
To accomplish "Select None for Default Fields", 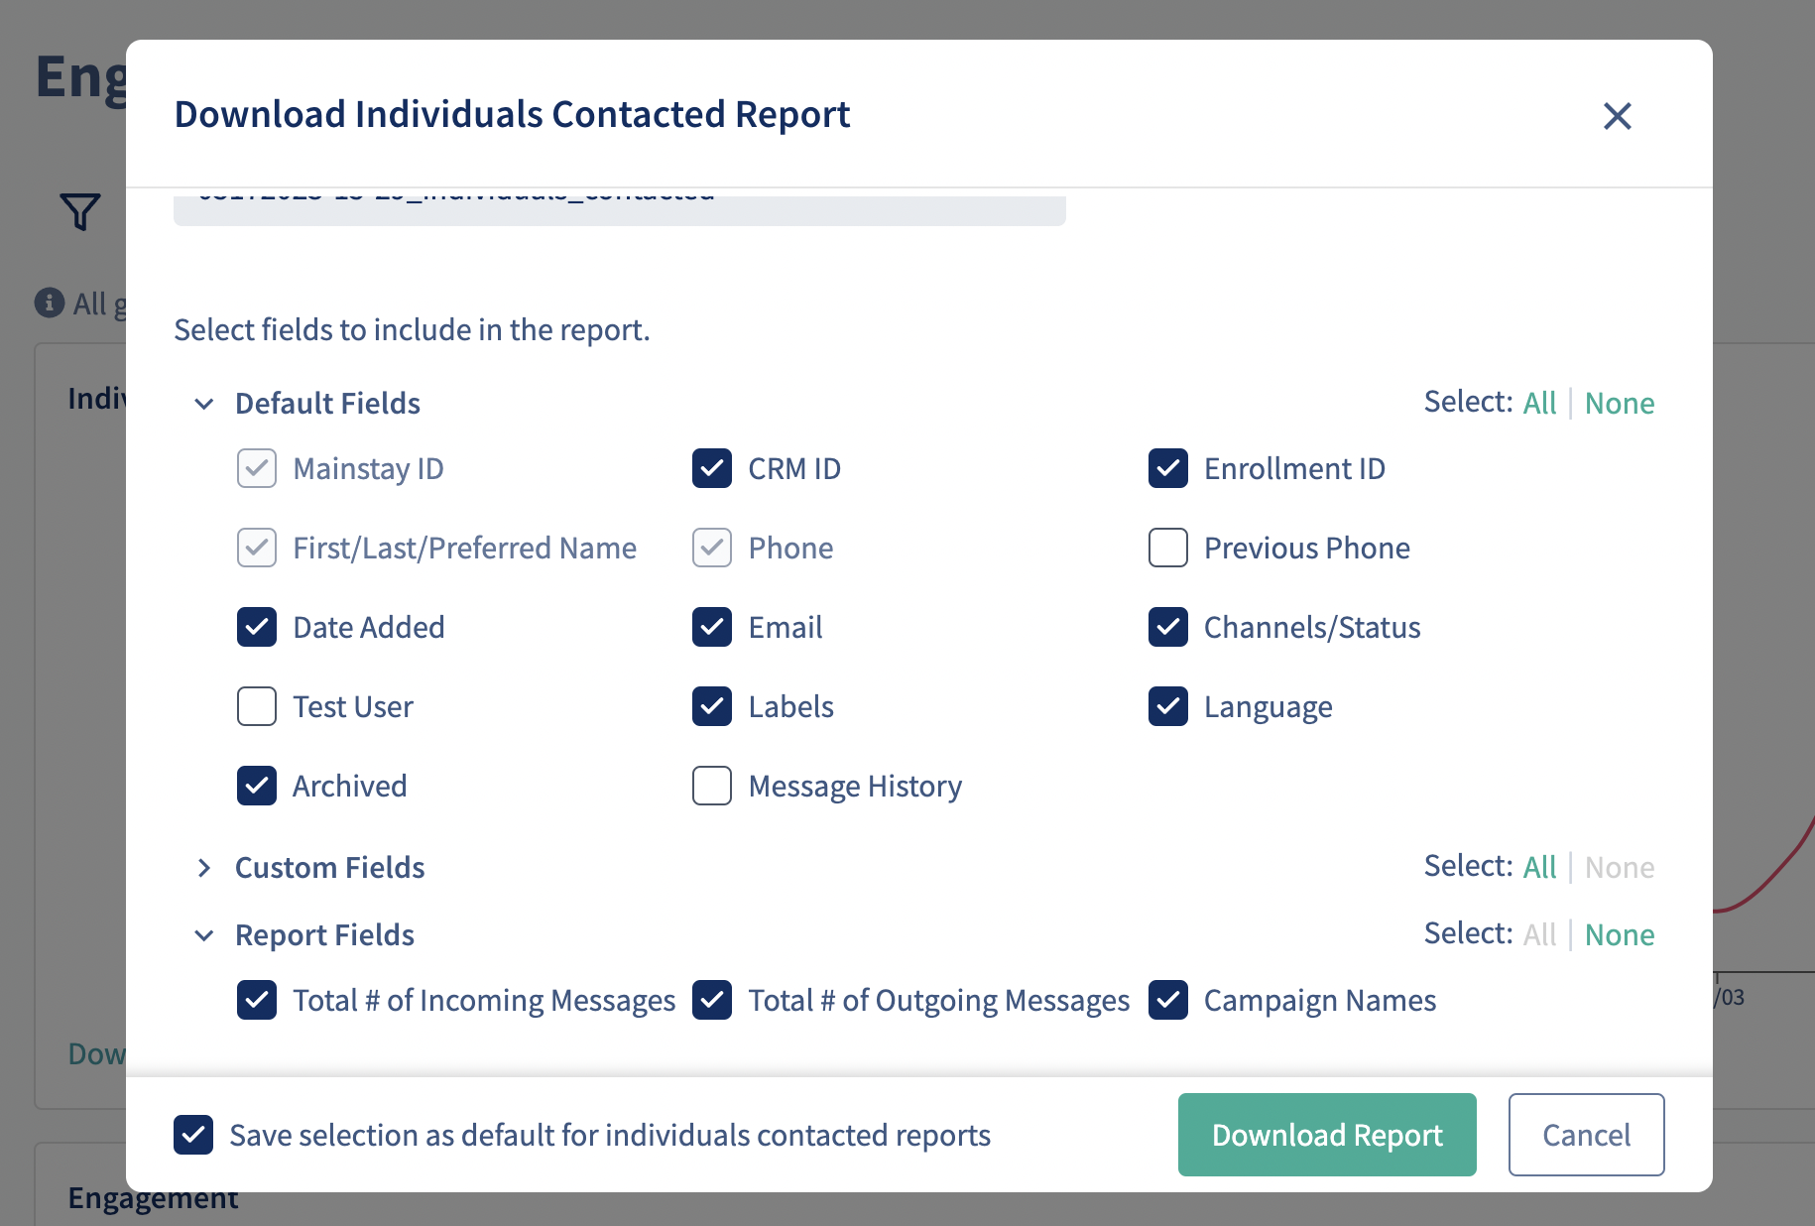I will point(1620,403).
